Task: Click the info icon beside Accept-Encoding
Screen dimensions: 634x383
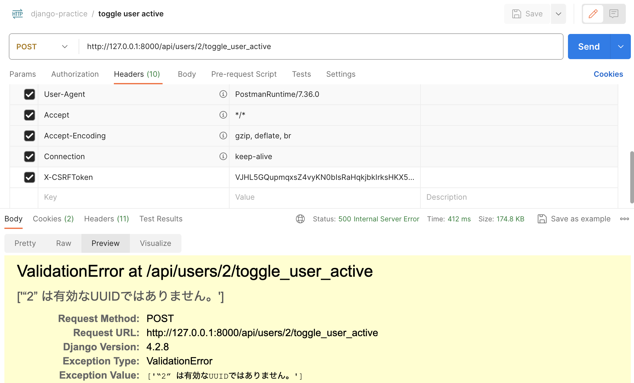Action: click(223, 136)
